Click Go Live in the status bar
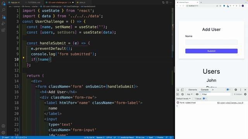The width and height of the screenshot is (248, 139). (140, 137)
